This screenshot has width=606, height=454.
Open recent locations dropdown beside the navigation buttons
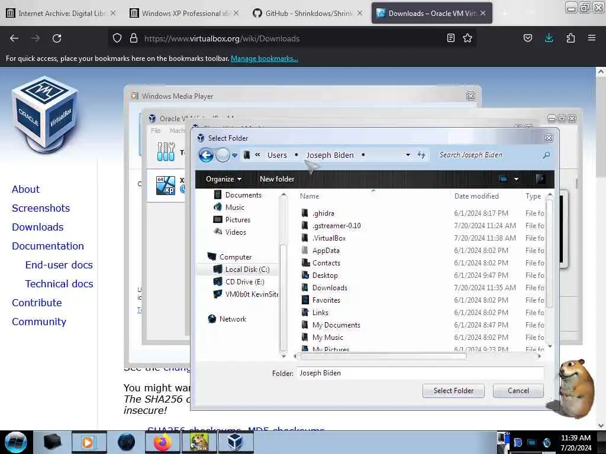coord(234,155)
